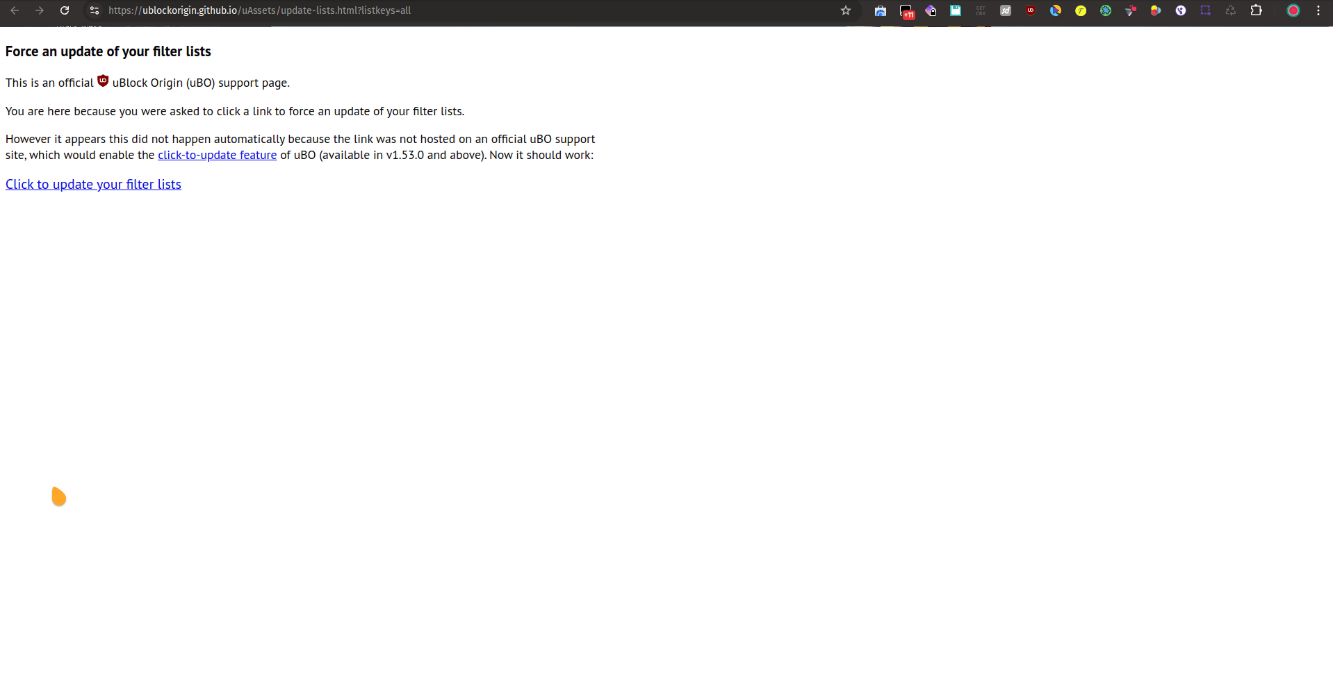Image resolution: width=1333 pixels, height=688 pixels.
Task: Click 'Click to update your filter lists'
Action: pyautogui.click(x=93, y=185)
